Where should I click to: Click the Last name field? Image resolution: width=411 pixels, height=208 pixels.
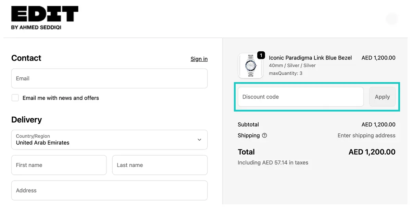[160, 165]
